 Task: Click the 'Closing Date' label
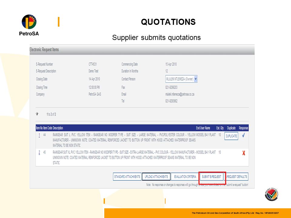tap(42, 79)
